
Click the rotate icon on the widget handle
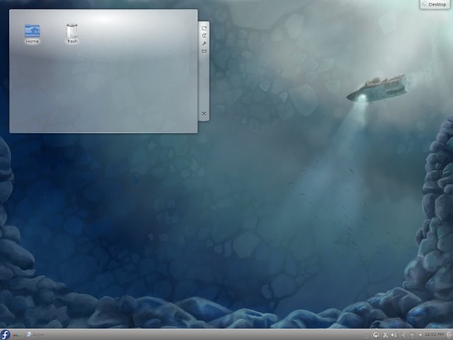point(204,35)
